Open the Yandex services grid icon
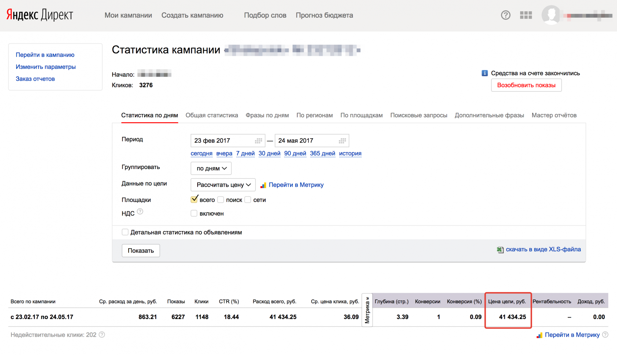 (526, 15)
